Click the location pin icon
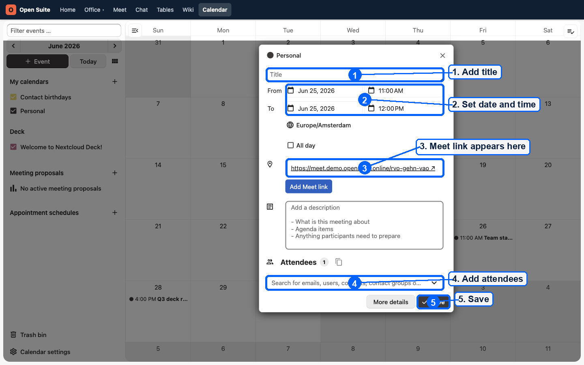 pyautogui.click(x=270, y=164)
